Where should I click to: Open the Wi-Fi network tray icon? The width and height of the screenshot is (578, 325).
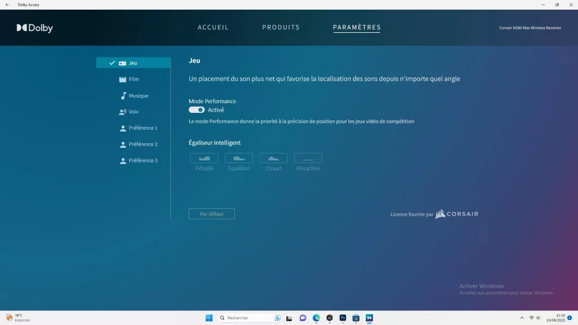pos(531,318)
